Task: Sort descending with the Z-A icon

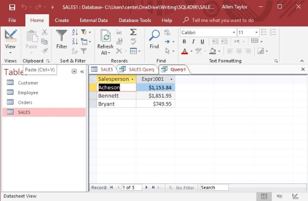Action: click(x=75, y=41)
